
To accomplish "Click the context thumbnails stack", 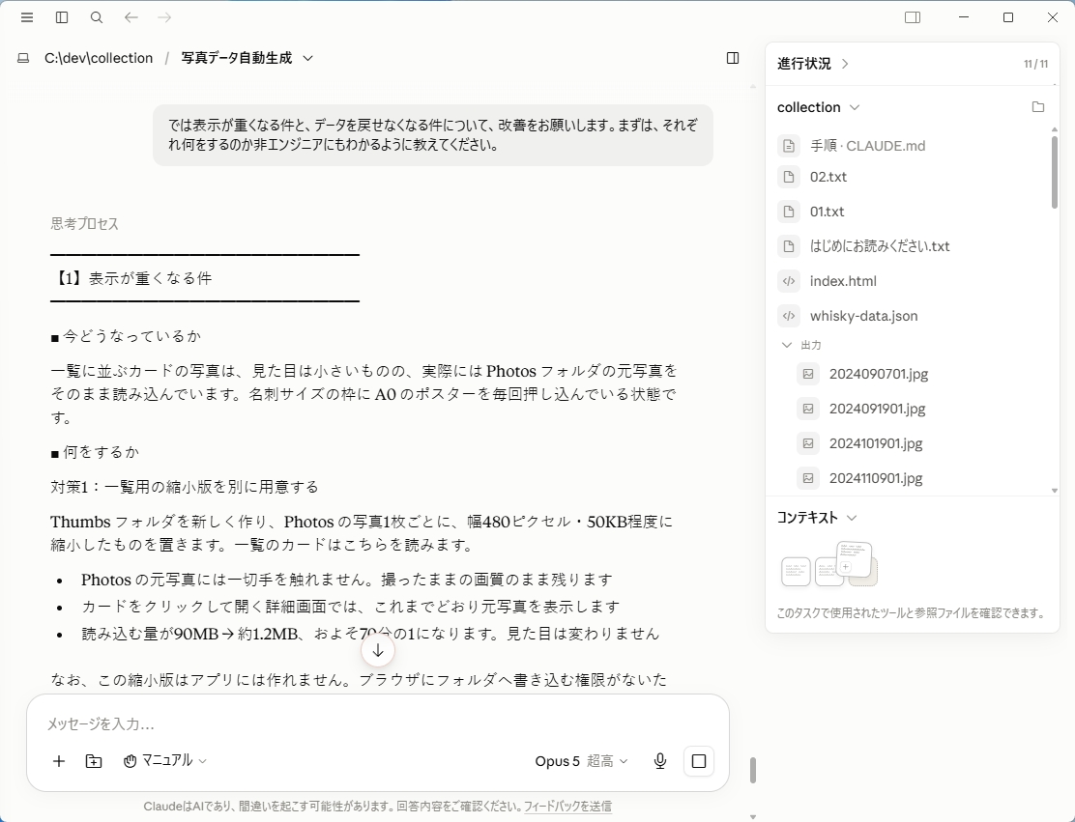I will [x=829, y=564].
